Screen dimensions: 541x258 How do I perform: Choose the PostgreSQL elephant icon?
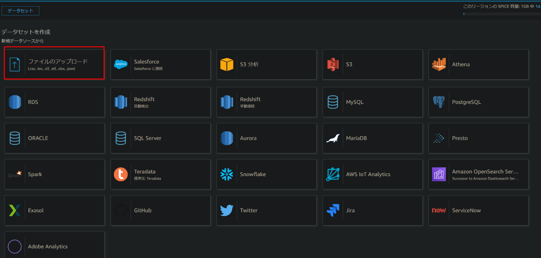click(439, 102)
